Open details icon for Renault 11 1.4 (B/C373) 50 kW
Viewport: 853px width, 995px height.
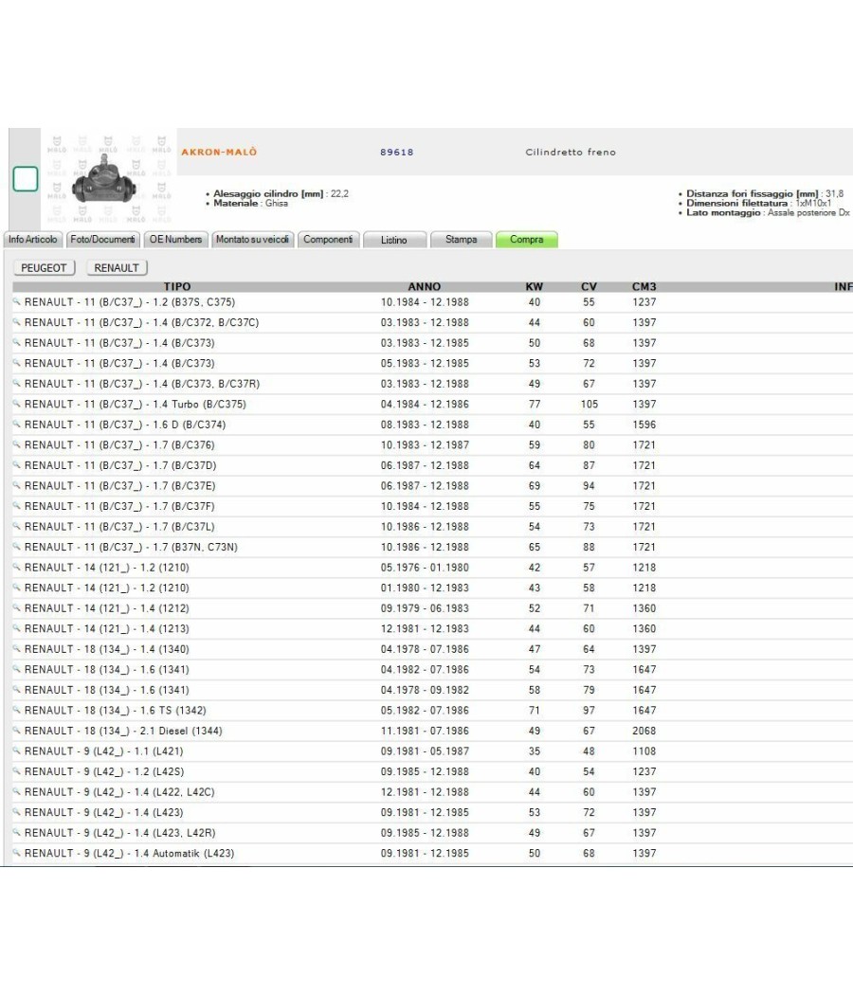(16, 343)
